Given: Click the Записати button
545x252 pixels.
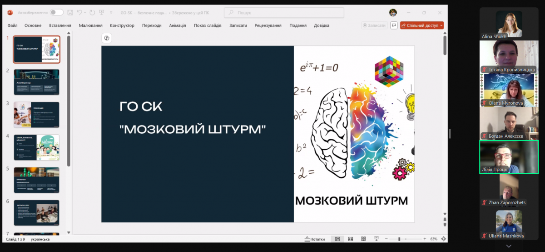Looking at the screenshot, I should [x=375, y=25].
